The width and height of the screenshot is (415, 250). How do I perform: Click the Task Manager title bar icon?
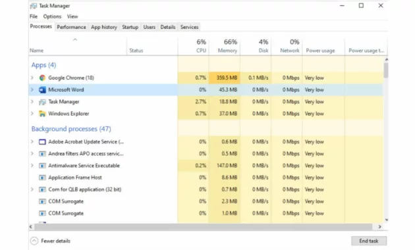[x=34, y=6]
